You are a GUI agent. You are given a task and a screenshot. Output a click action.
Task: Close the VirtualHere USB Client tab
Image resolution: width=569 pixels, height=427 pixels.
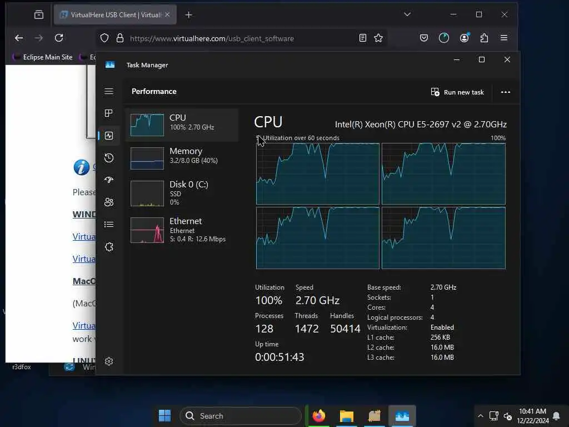click(167, 14)
